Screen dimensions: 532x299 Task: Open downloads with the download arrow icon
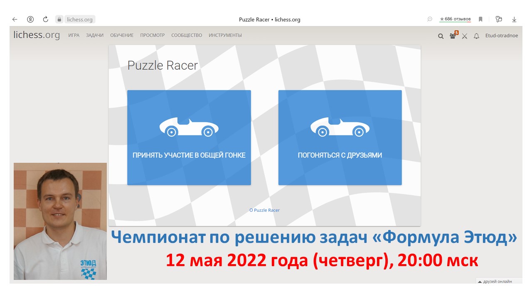click(514, 19)
